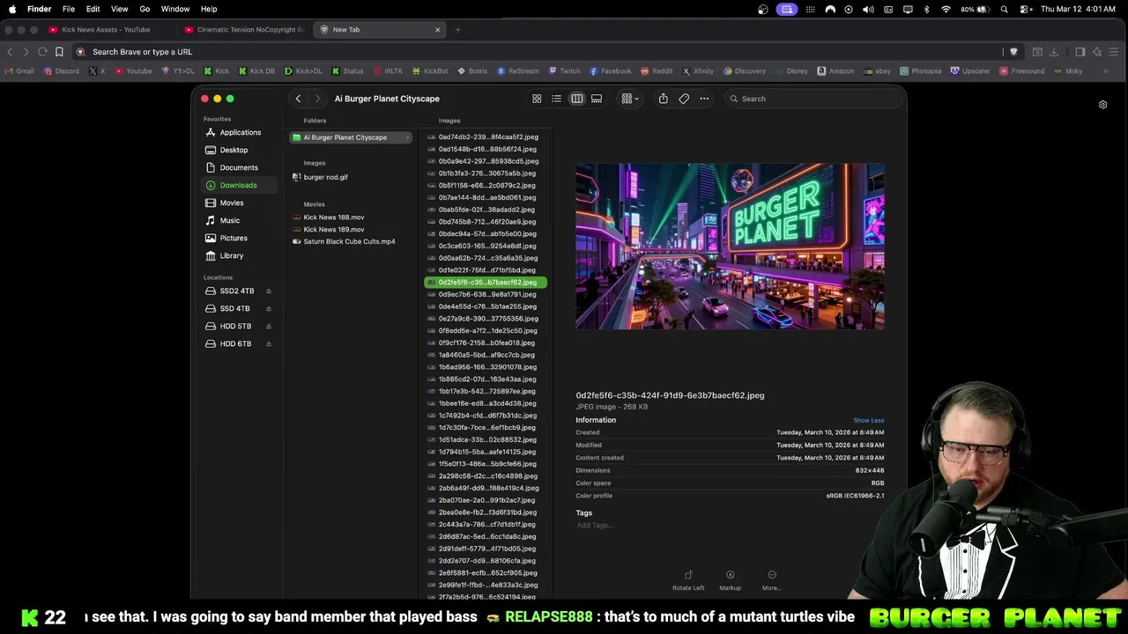1128x634 pixels.
Task: Open the Finder More actions ellipsis menu
Action: [x=704, y=99]
